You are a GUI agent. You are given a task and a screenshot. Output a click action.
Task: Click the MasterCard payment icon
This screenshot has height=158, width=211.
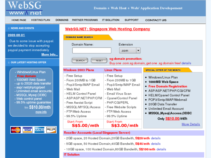tap(16, 130)
